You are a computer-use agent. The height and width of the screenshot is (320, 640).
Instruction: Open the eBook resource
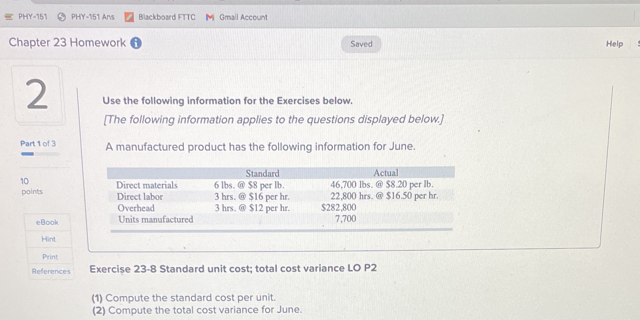tap(47, 222)
